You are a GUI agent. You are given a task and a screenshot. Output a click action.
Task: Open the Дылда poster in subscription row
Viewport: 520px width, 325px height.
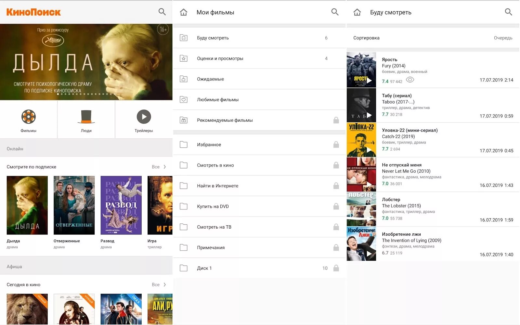pyautogui.click(x=27, y=205)
